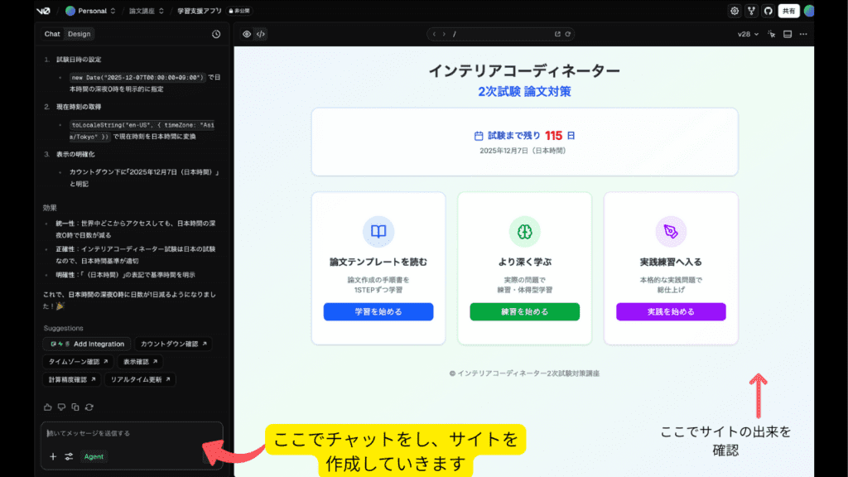
Task: Switch to the Design tab
Action: pyautogui.click(x=79, y=34)
